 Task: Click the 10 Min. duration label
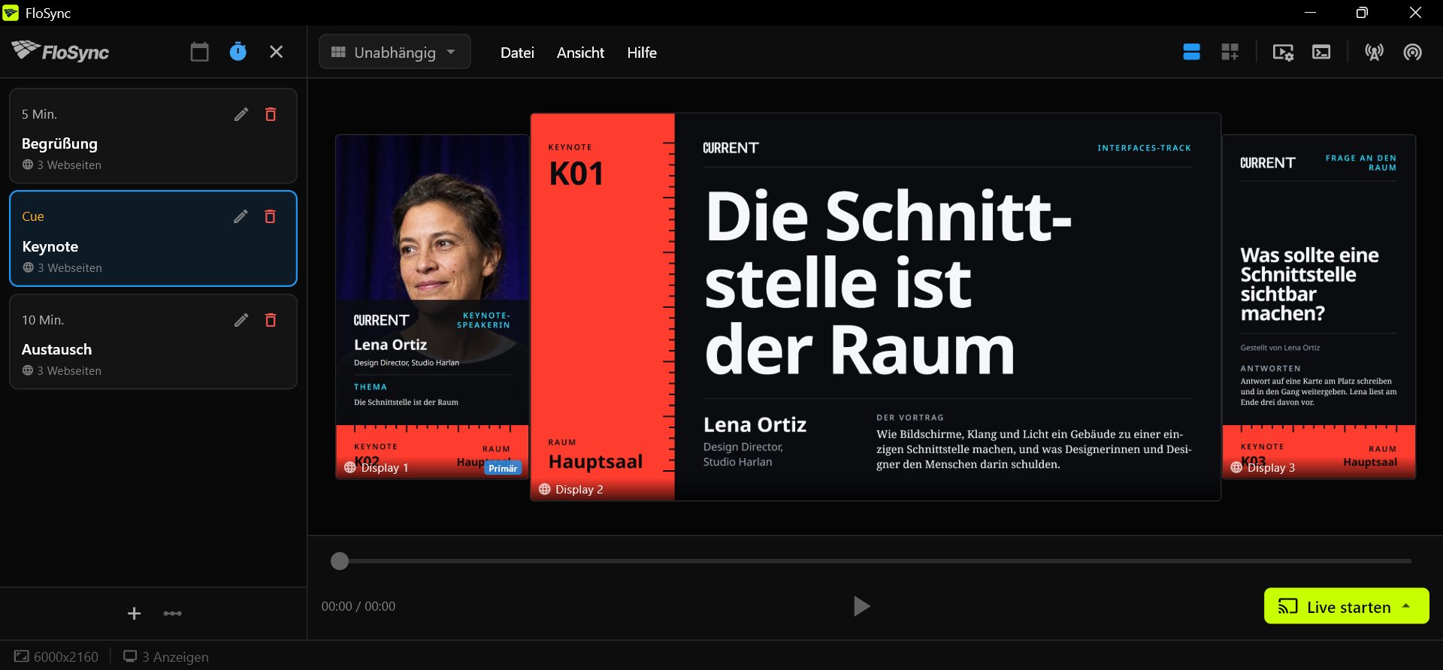pyautogui.click(x=43, y=320)
